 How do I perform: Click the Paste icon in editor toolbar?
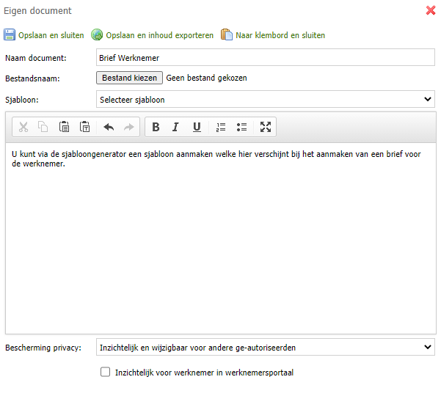tap(64, 127)
